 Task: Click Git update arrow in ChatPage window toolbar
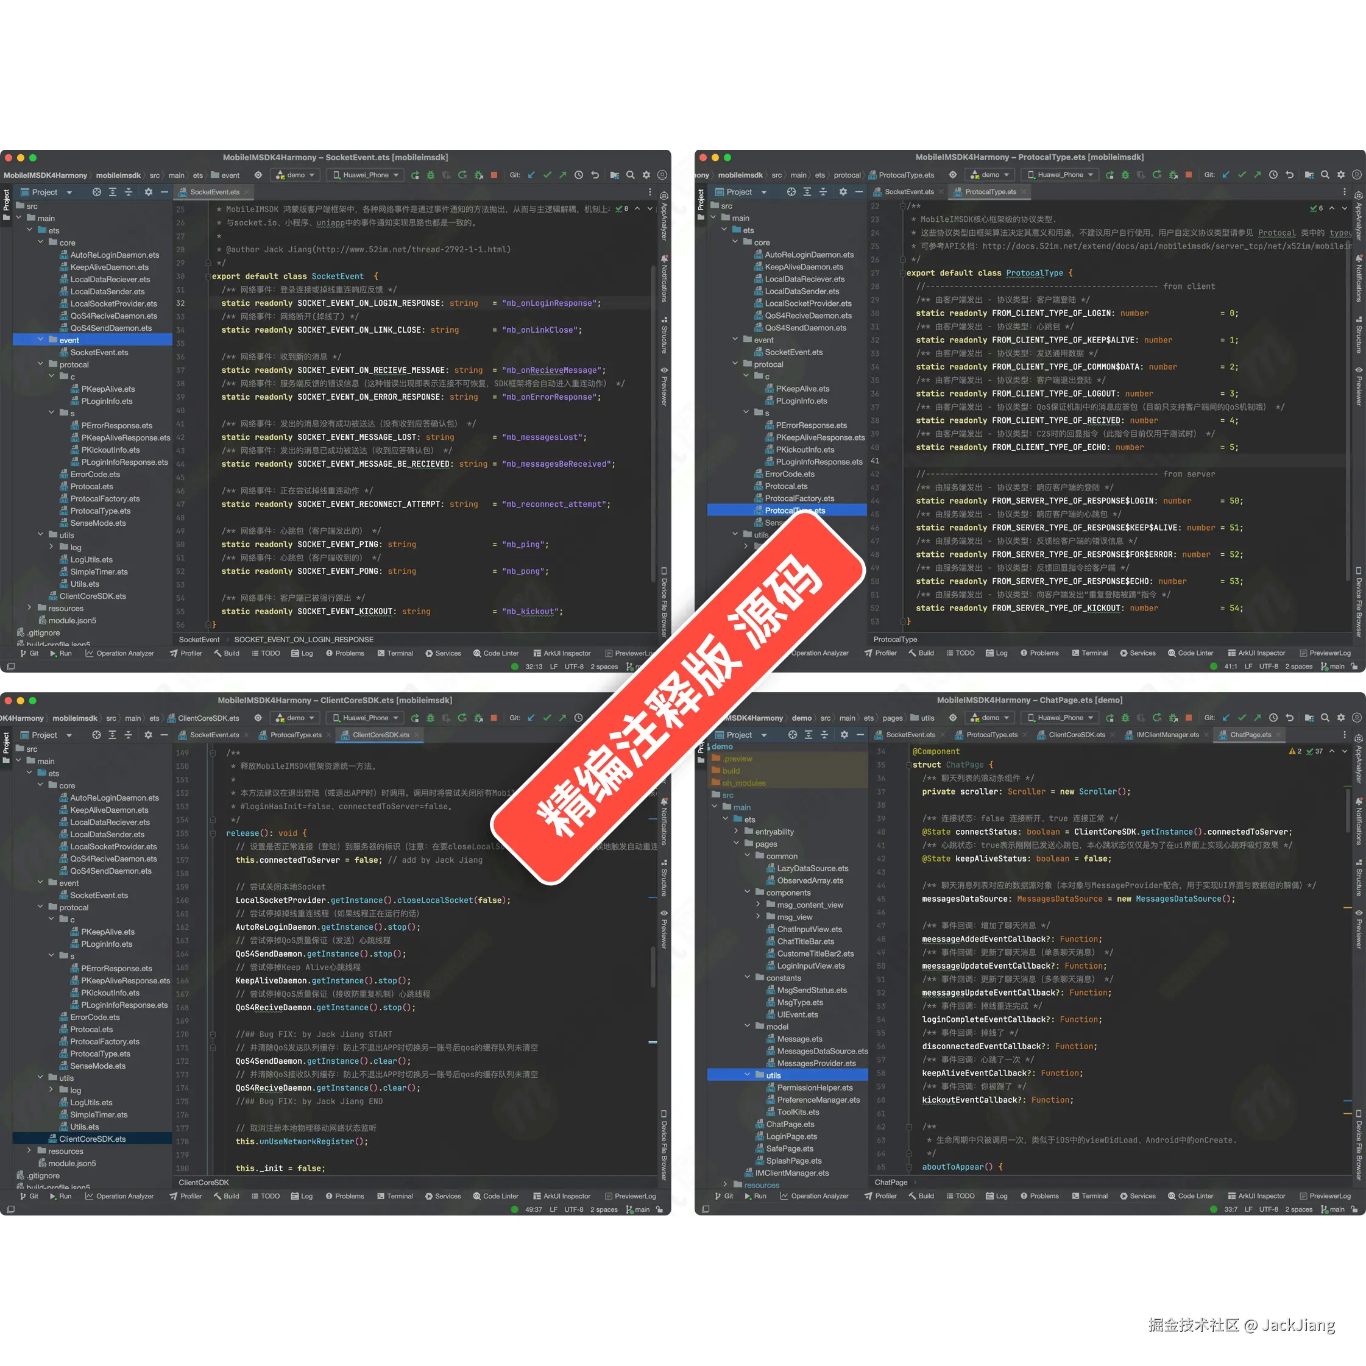[x=1226, y=718]
